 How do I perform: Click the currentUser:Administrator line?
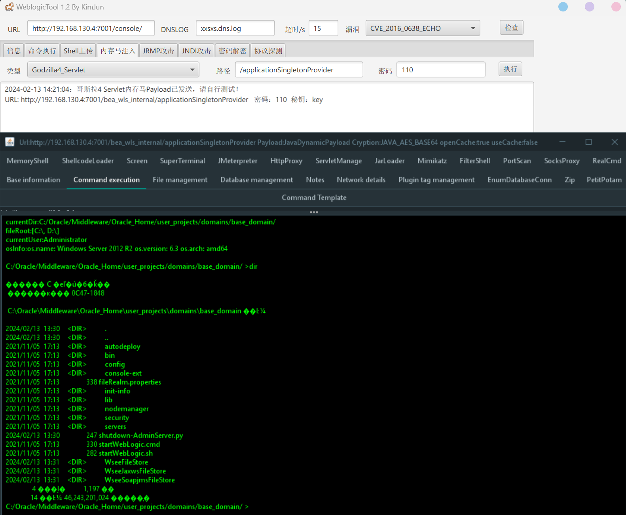(46, 240)
